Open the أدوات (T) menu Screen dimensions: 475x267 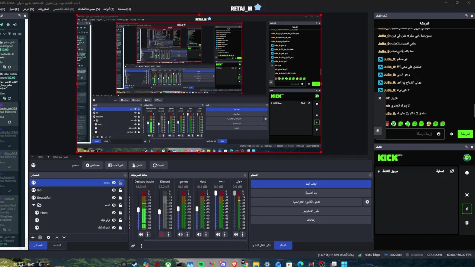coord(109,9)
